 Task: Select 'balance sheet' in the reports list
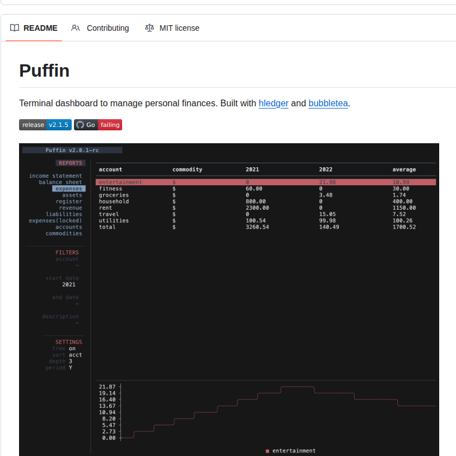tap(61, 182)
